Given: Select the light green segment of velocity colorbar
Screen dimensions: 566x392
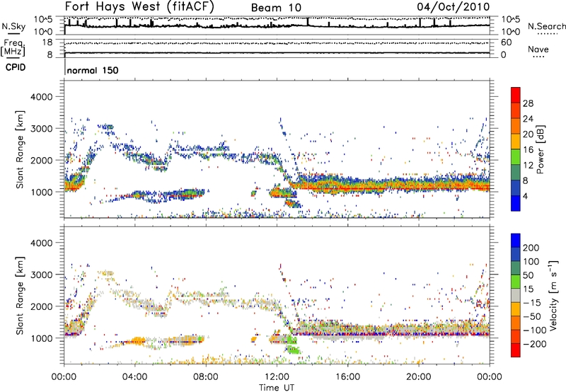Looking at the screenshot, I should click(x=516, y=282).
